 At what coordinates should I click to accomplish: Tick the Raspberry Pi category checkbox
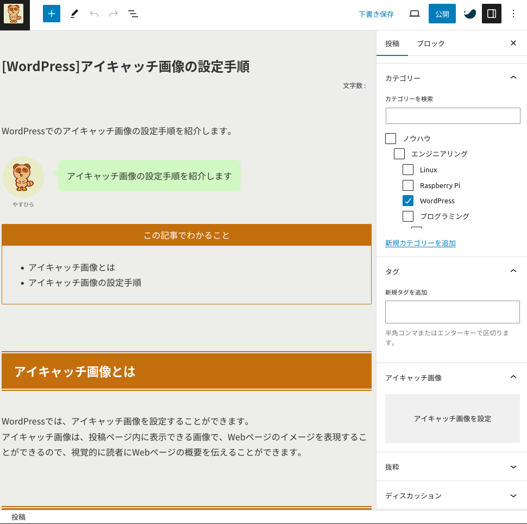(408, 185)
